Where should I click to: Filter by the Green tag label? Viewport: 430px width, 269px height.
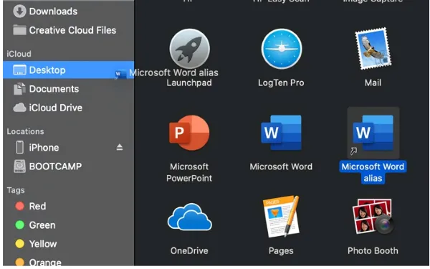[x=42, y=225]
